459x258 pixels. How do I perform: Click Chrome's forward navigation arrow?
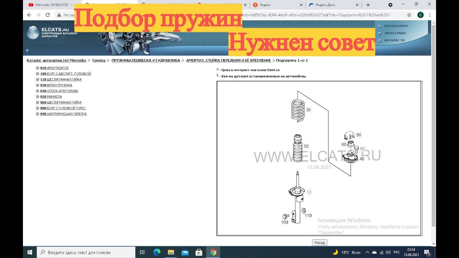tap(38, 15)
